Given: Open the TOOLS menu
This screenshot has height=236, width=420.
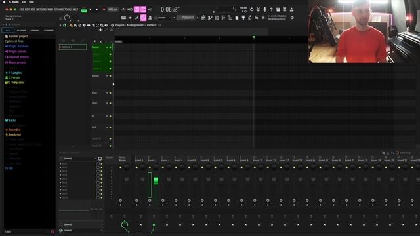Looking at the screenshot, I should coord(68,9).
